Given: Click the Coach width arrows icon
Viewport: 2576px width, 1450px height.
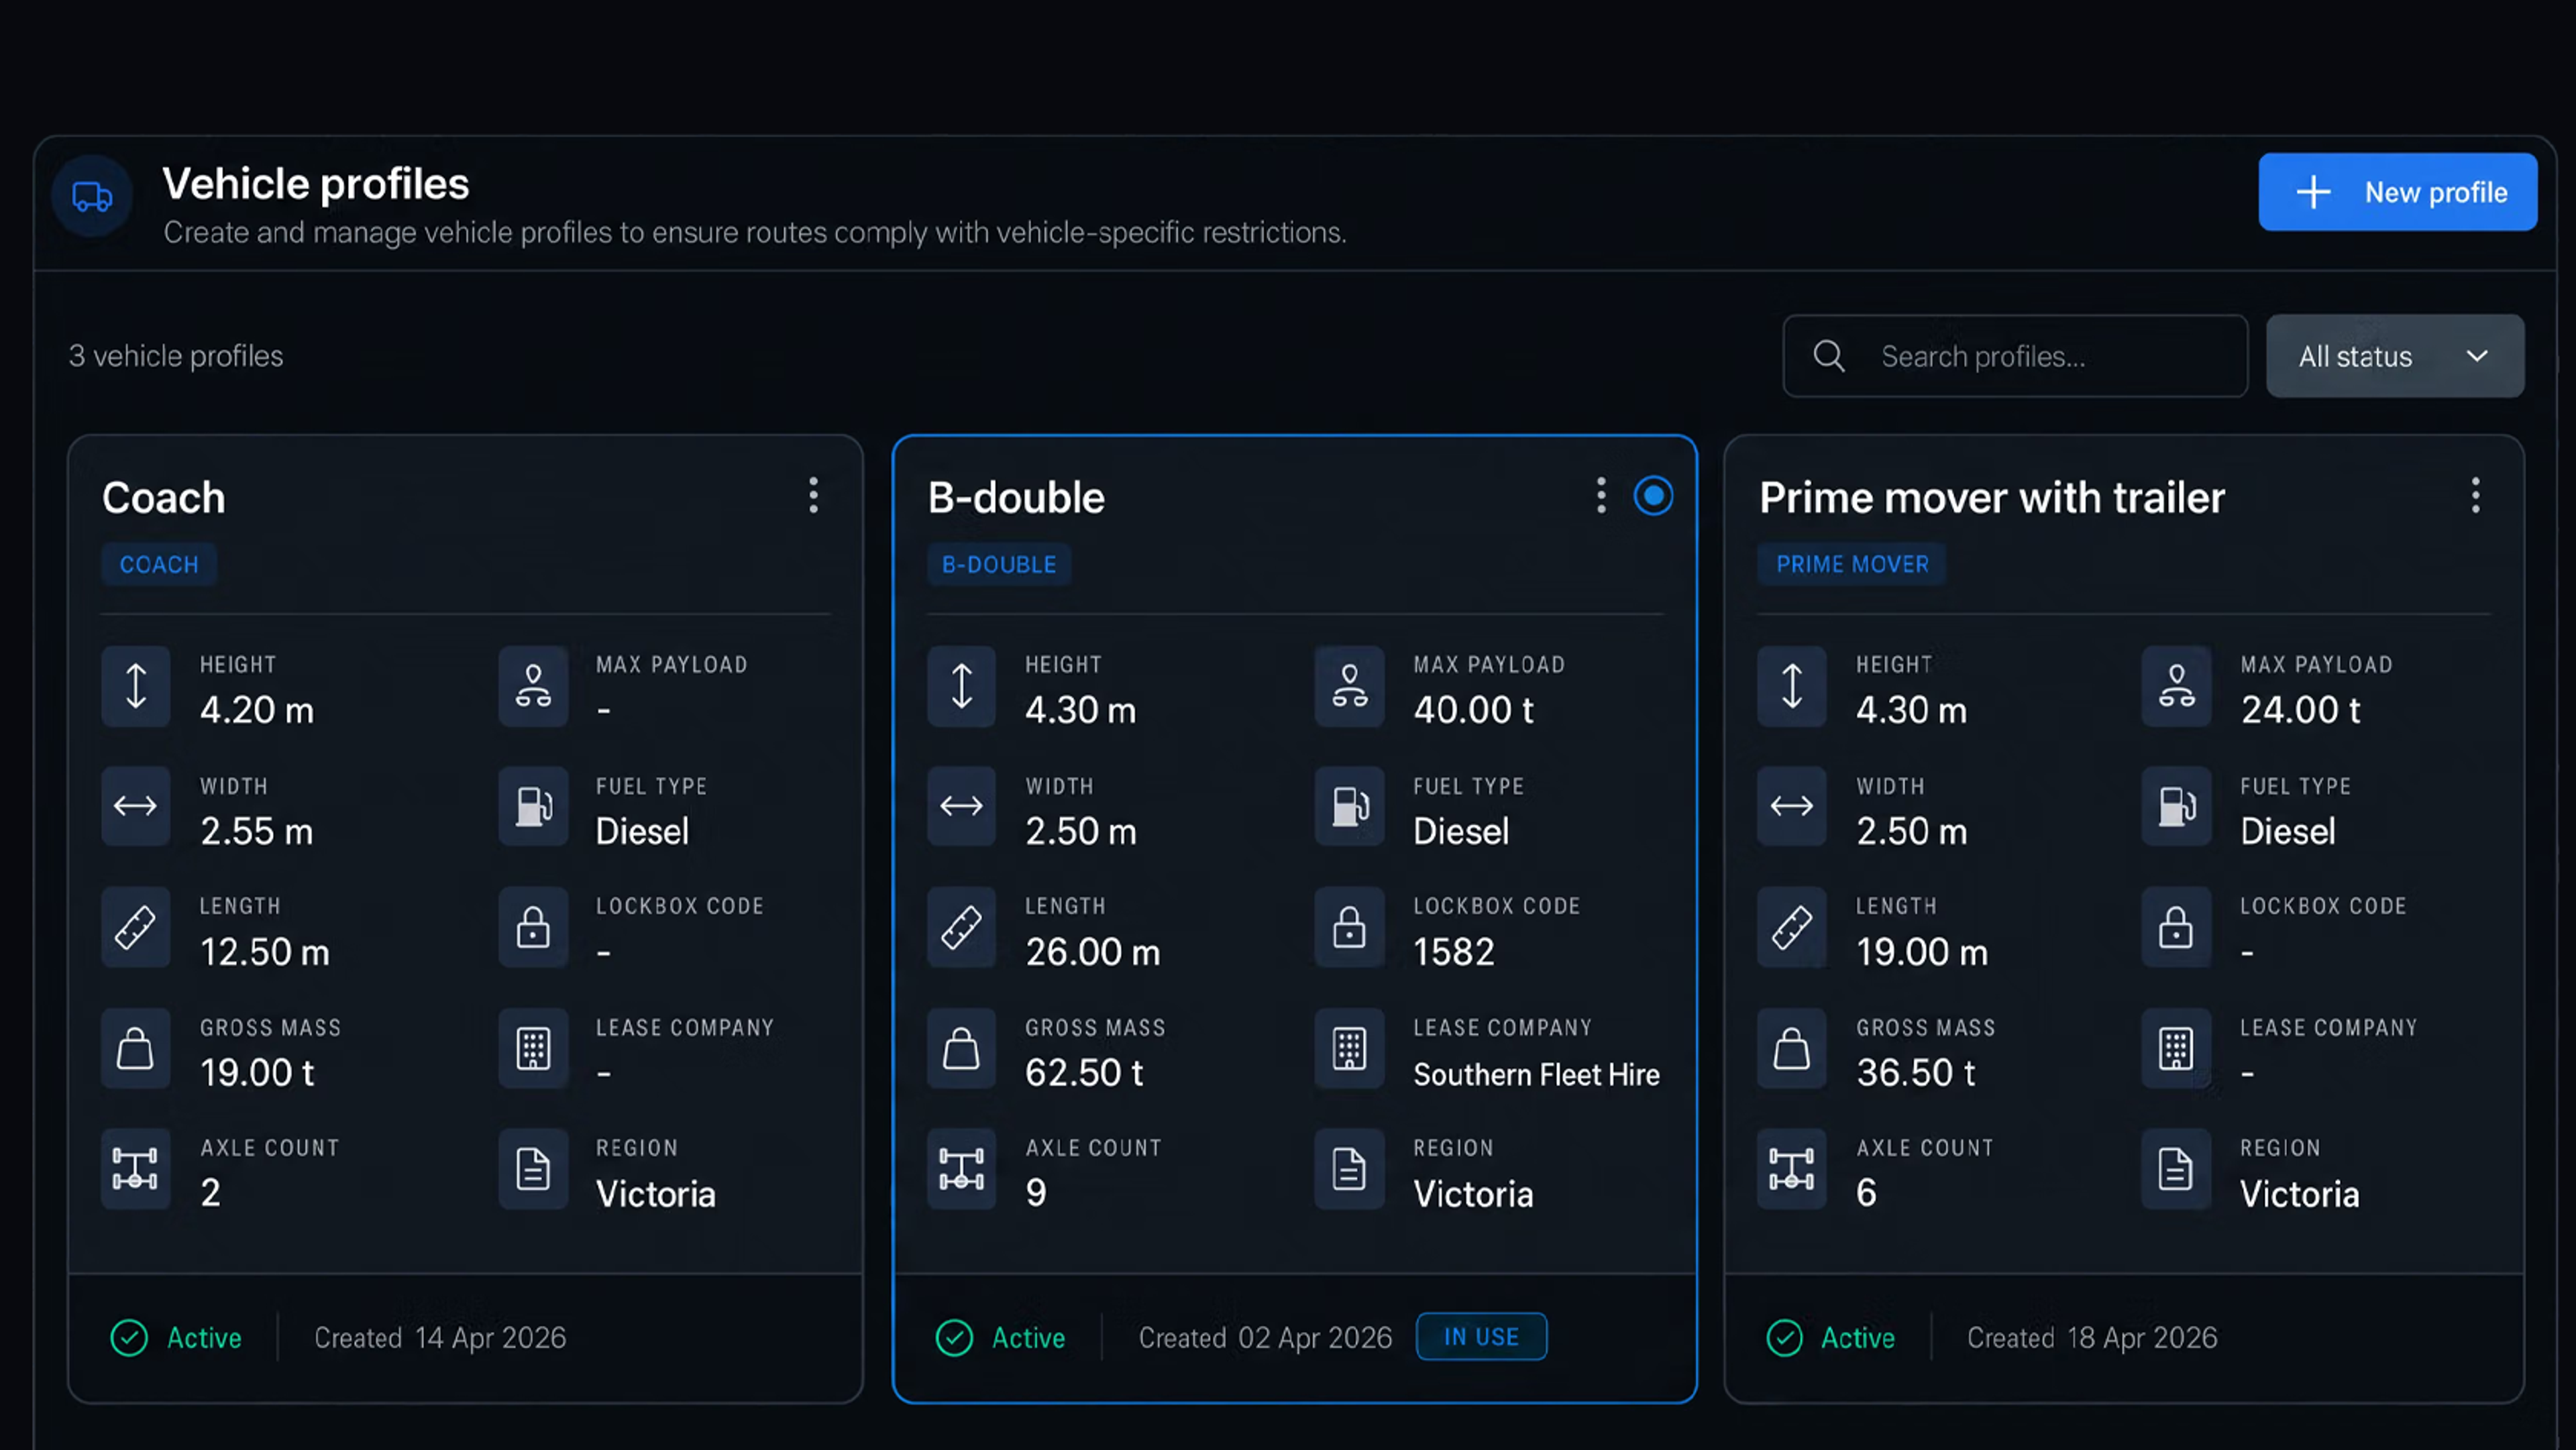Looking at the screenshot, I should 136,806.
